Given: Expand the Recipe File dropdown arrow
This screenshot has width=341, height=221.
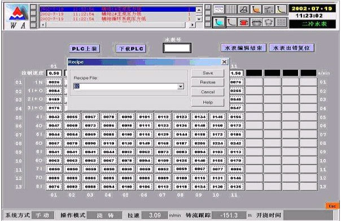Looking at the screenshot, I should 180,86.
